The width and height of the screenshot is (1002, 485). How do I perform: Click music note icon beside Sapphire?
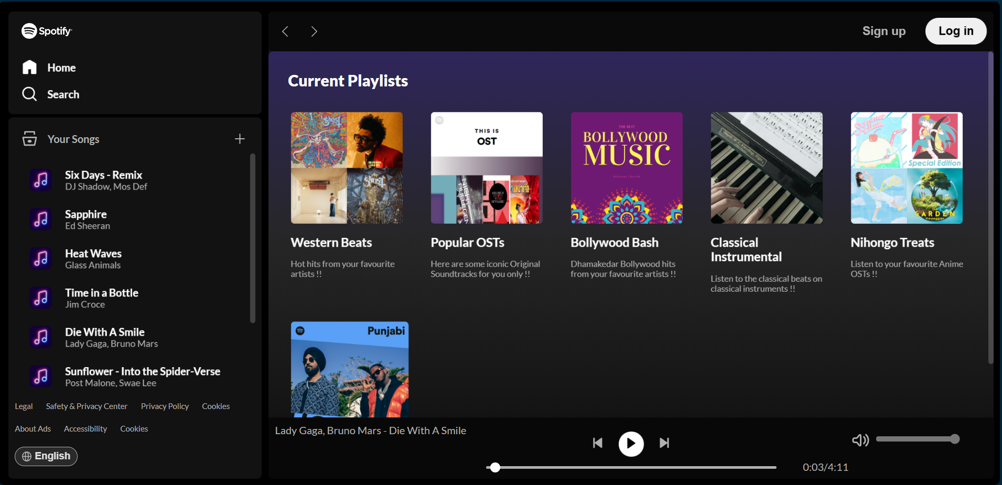41,219
